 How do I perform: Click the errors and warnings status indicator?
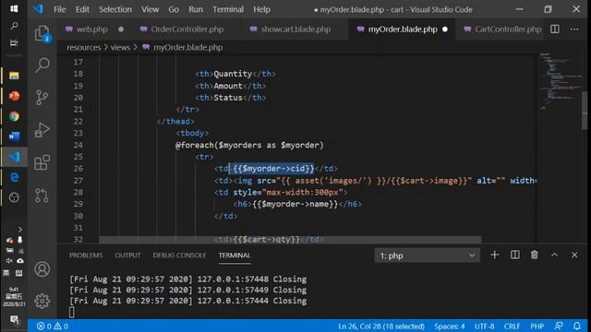point(52,326)
